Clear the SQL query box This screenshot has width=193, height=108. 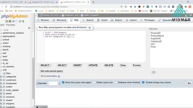(x=123, y=65)
